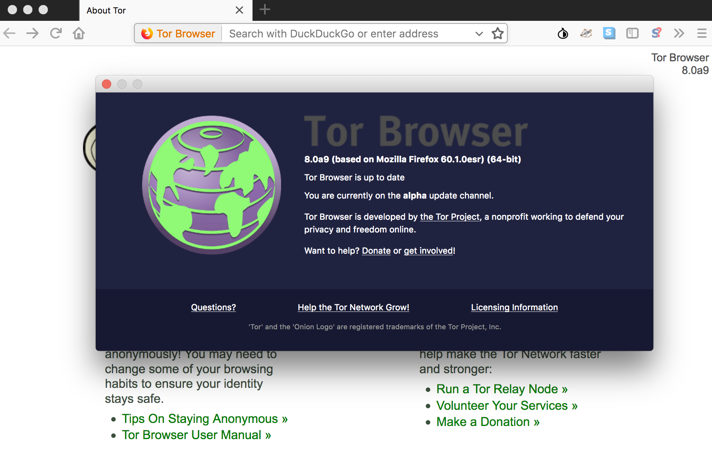Expand more toolbar tools chevron
Viewport: 712px width, 458px height.
(679, 34)
